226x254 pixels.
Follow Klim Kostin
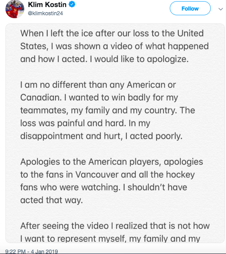tap(190, 9)
